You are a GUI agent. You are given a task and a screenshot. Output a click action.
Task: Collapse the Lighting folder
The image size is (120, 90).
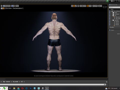112,20
